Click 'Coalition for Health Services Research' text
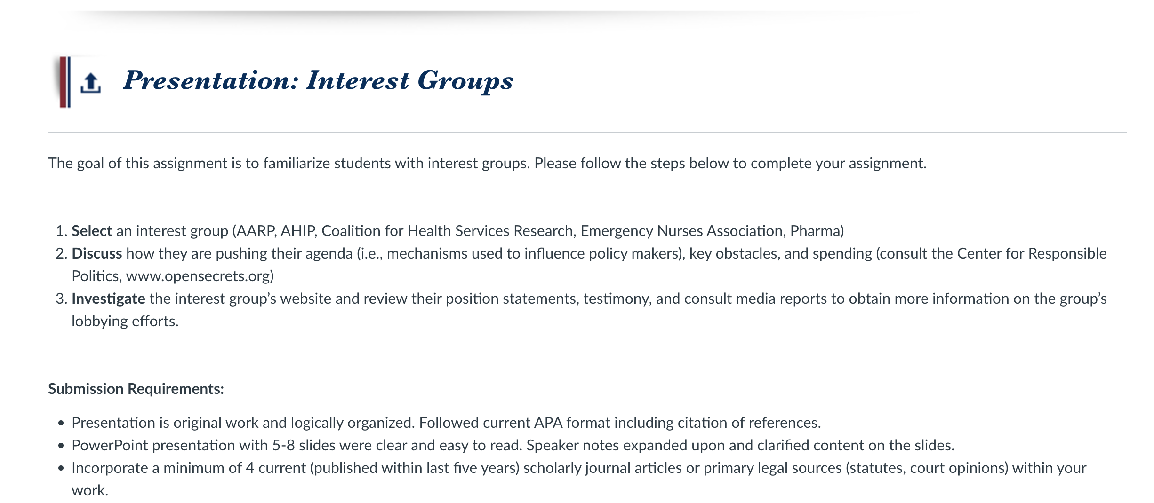Image resolution: width=1154 pixels, height=503 pixels. click(447, 231)
